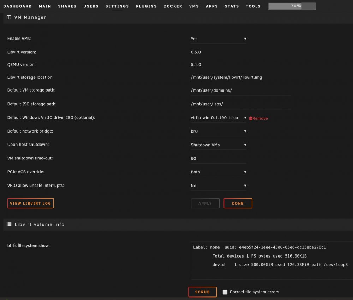353x300 pixels.
Task: Click the btrfs uuid label line
Action: [259, 247]
